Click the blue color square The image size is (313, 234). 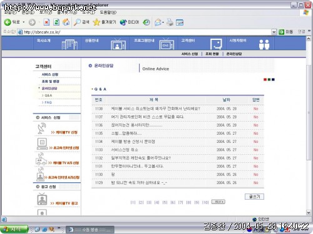(273, 79)
